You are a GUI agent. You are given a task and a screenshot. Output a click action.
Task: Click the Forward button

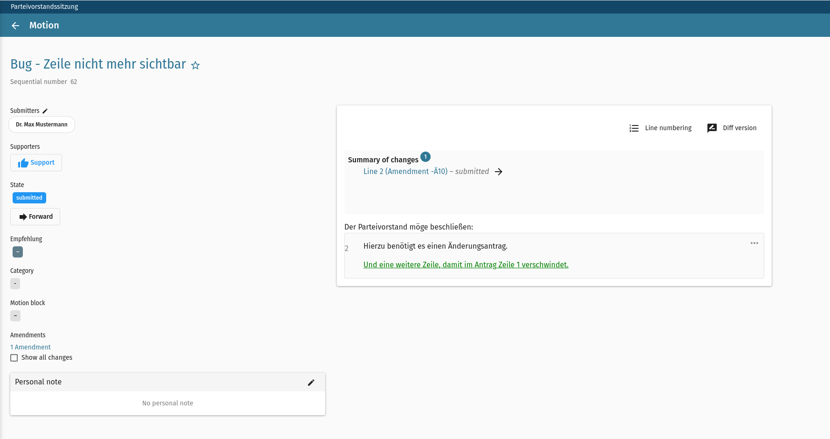(x=35, y=216)
